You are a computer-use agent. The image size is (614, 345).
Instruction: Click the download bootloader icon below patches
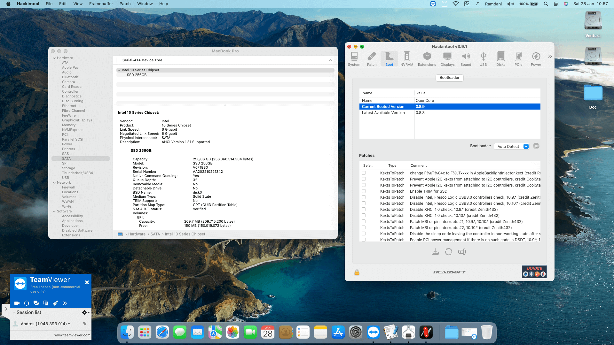pyautogui.click(x=435, y=252)
